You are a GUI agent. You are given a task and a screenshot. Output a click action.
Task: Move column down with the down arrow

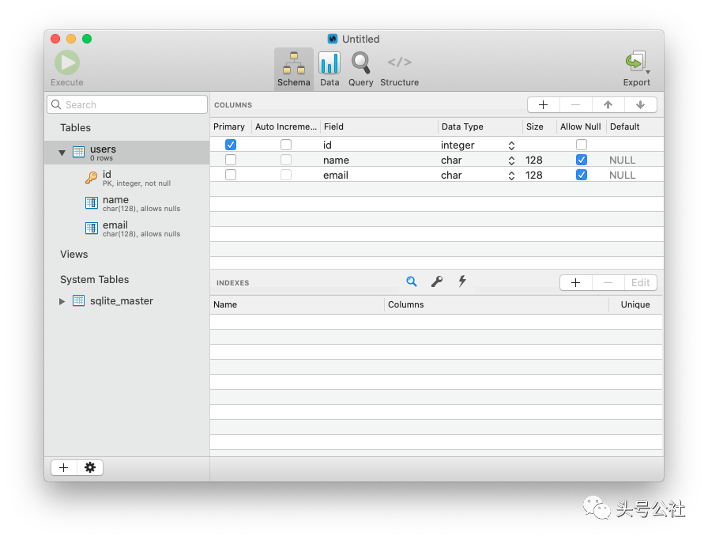tap(640, 104)
